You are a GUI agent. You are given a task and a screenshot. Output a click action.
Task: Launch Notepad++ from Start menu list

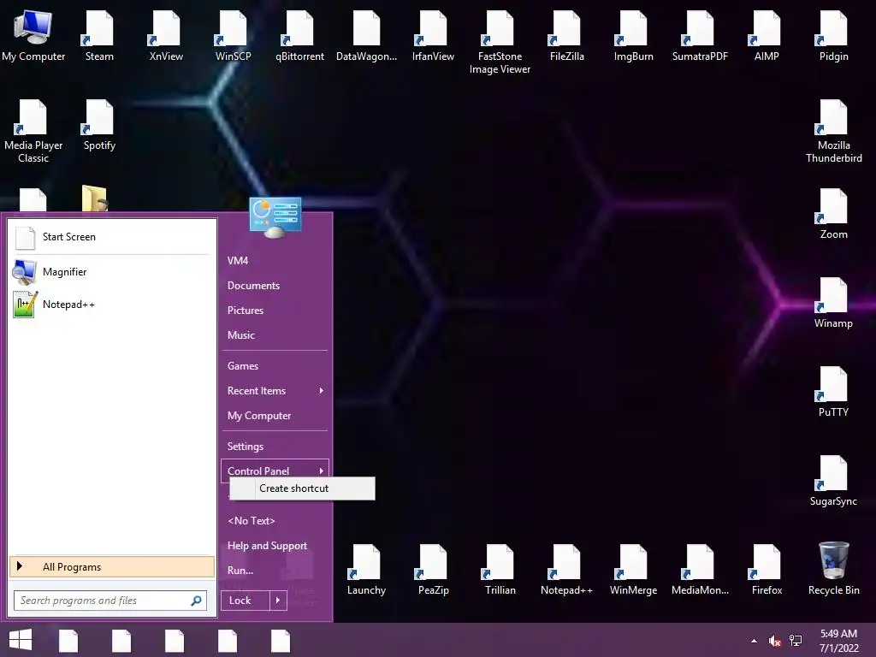pos(111,305)
